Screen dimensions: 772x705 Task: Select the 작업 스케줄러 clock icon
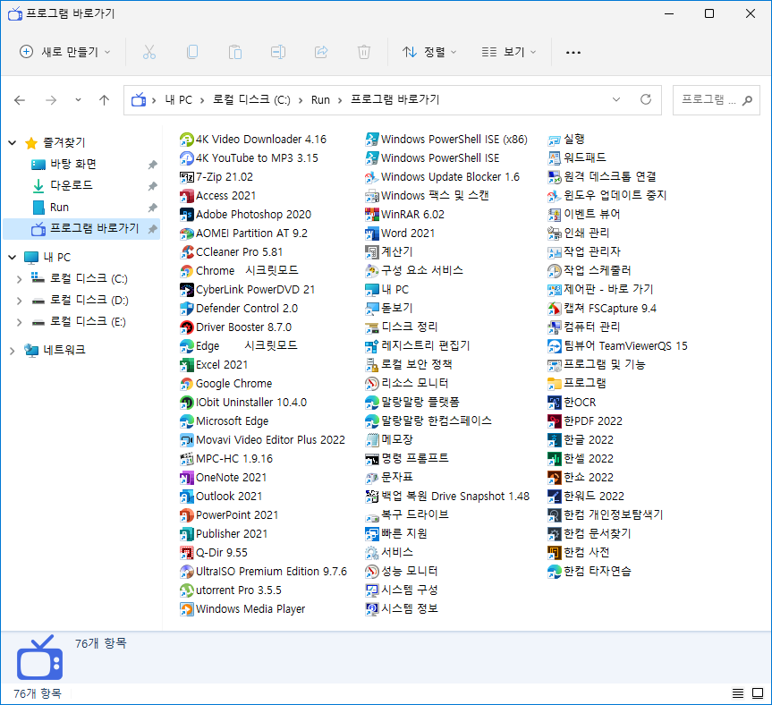[555, 271]
